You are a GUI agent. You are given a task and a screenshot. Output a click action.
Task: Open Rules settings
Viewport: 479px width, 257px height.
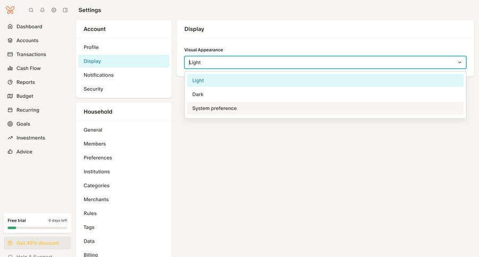(x=123, y=213)
